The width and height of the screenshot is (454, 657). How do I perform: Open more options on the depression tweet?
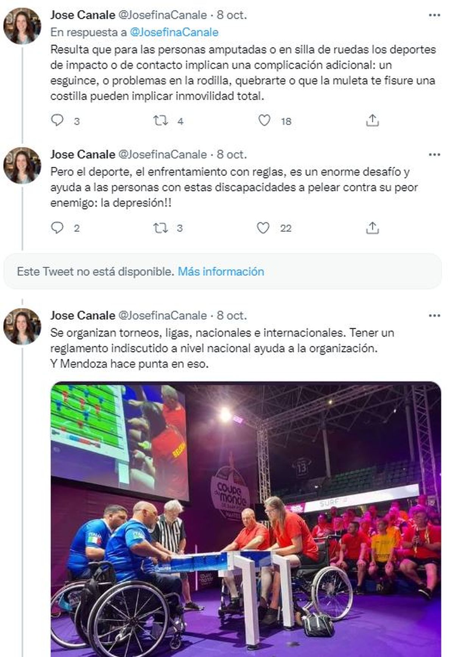[x=434, y=155]
